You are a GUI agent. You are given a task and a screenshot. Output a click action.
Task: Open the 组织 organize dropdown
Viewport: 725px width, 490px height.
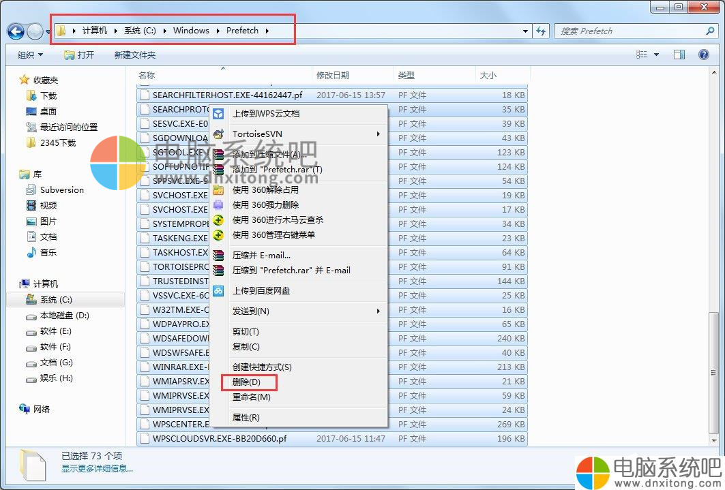[x=30, y=55]
